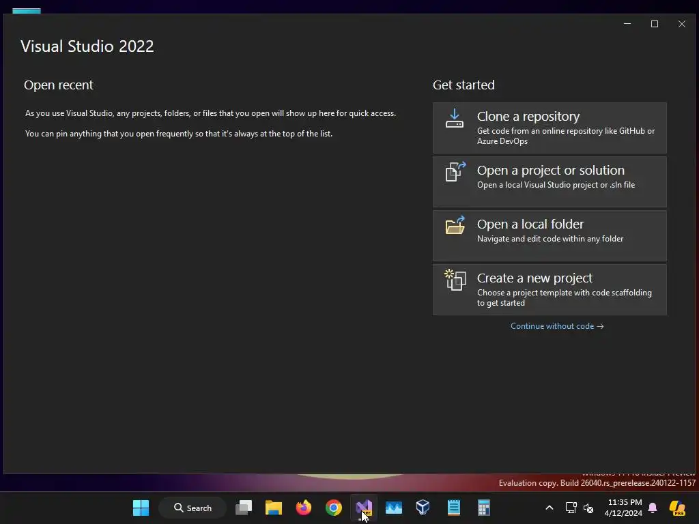Viewport: 699px width, 524px height.
Task: Click the Create a new project icon
Action: pos(455,280)
